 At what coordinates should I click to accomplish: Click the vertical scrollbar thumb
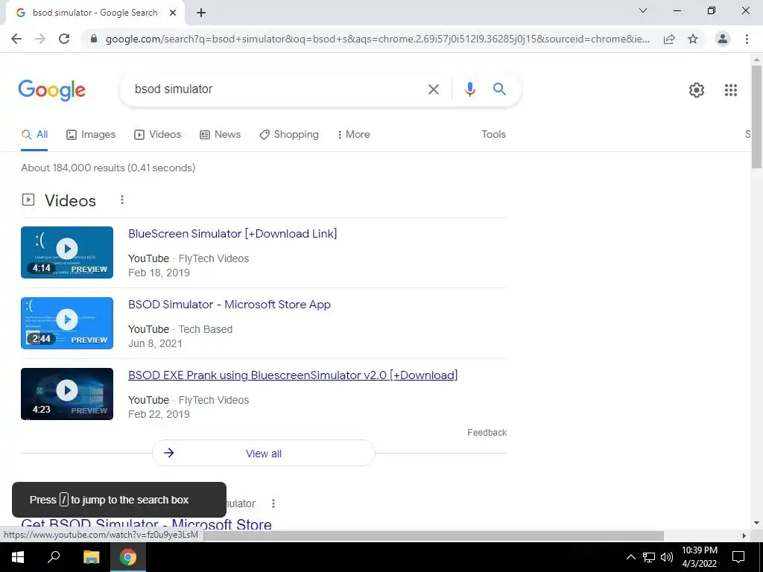click(x=756, y=117)
